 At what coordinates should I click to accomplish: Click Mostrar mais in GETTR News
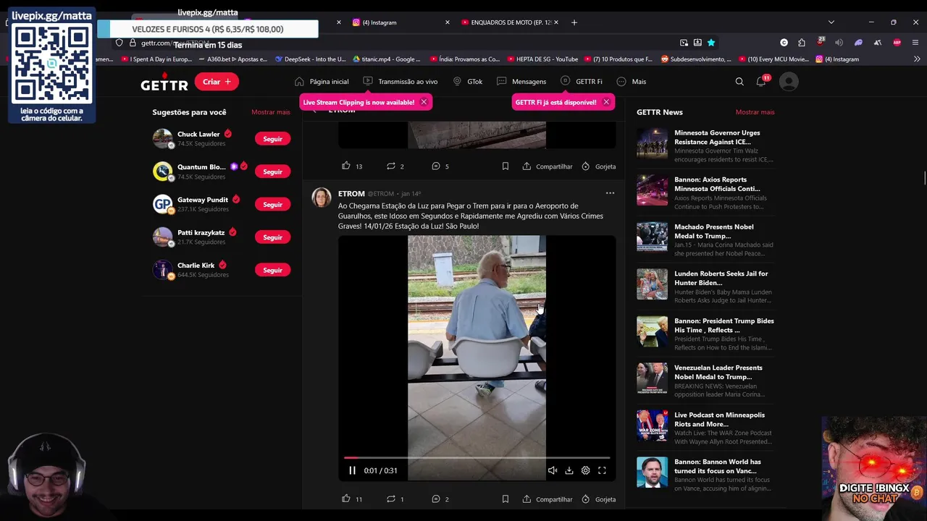(x=755, y=112)
